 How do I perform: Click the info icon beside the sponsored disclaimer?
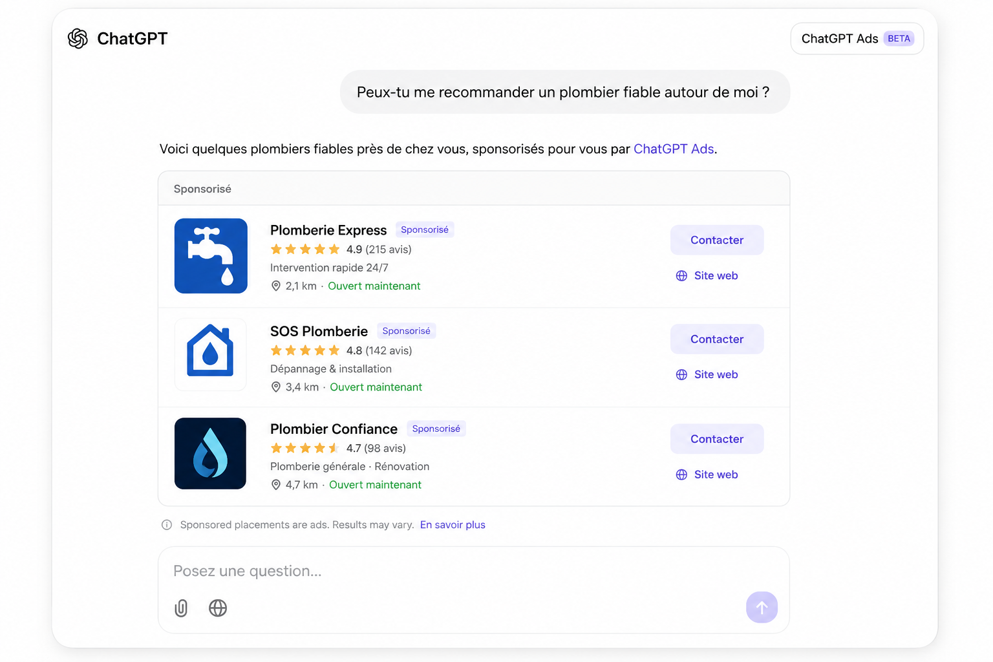[x=167, y=525]
